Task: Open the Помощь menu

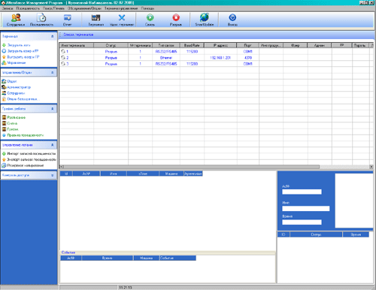Action: 147,8
